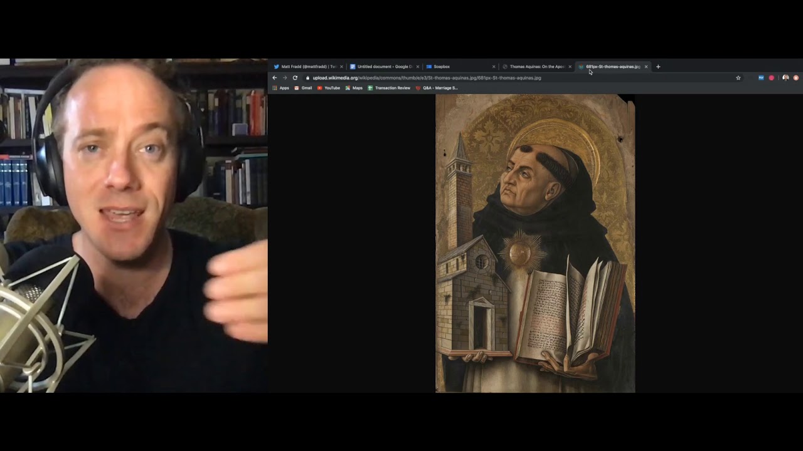Close the Untitled document tab

click(x=417, y=66)
